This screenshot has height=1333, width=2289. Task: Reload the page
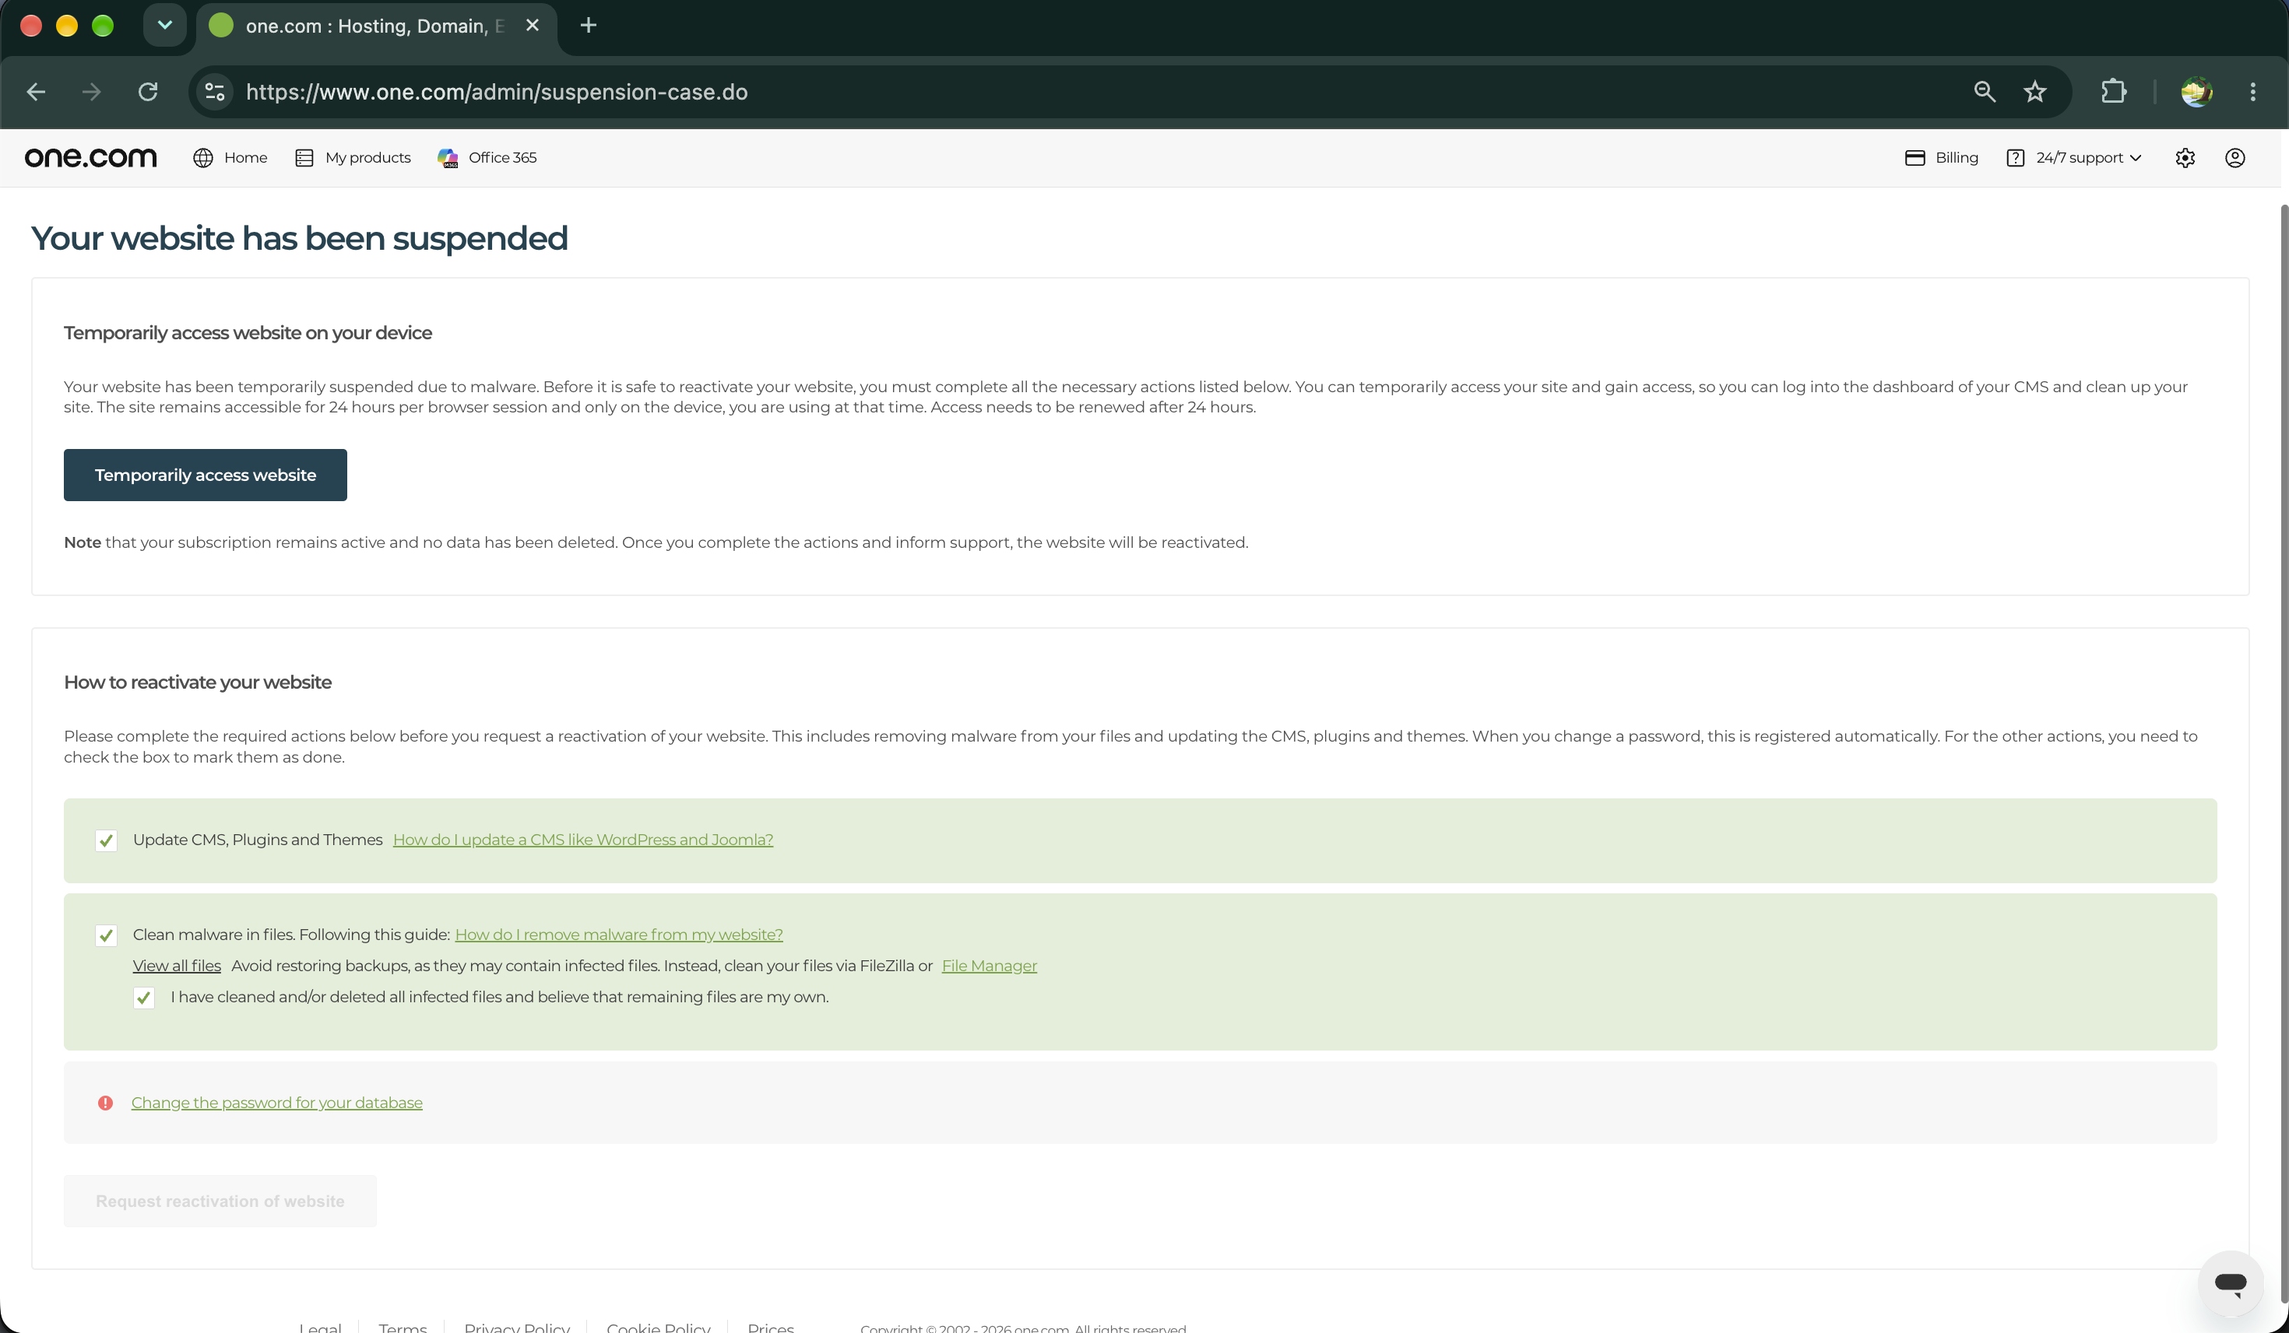click(148, 92)
